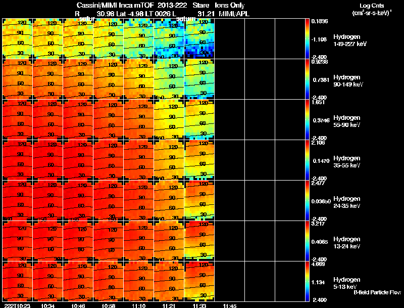
Task: Click the '10:58' time label
Action: click(x=108, y=305)
